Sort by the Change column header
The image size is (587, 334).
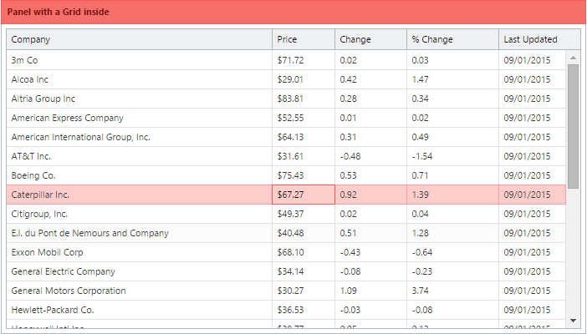[x=371, y=39]
